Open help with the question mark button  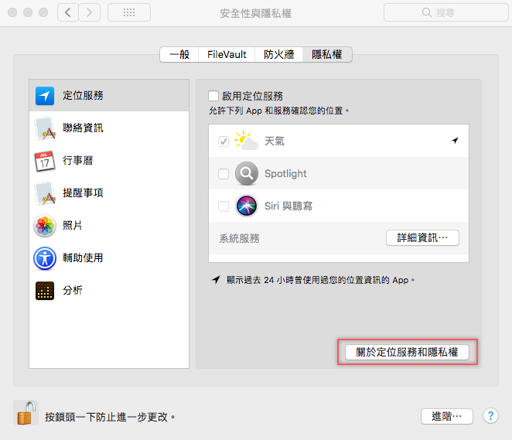pos(490,416)
